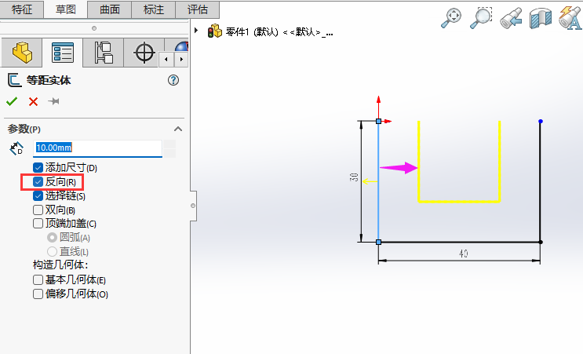583x354 pixels.
Task: Enable 顶端加盖(C) checkbox
Action: point(38,224)
